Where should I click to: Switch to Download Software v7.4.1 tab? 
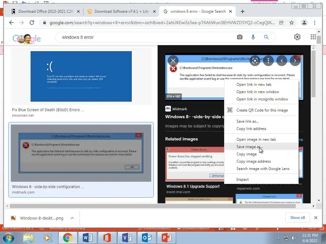(122, 11)
